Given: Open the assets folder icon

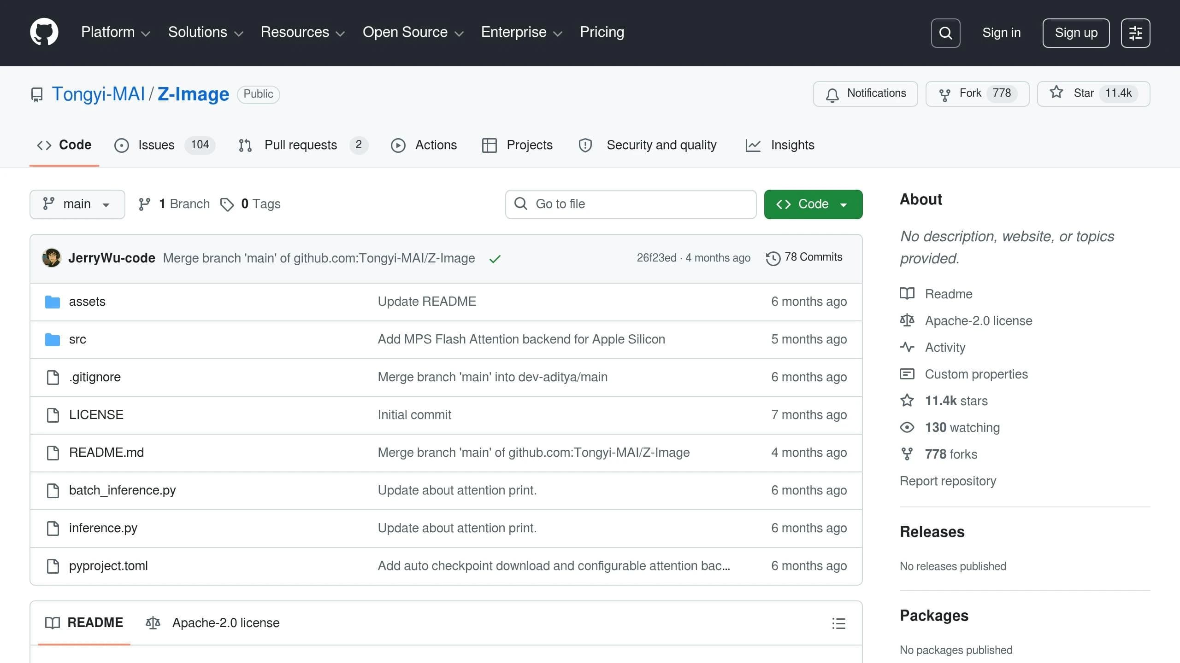Looking at the screenshot, I should (x=53, y=302).
